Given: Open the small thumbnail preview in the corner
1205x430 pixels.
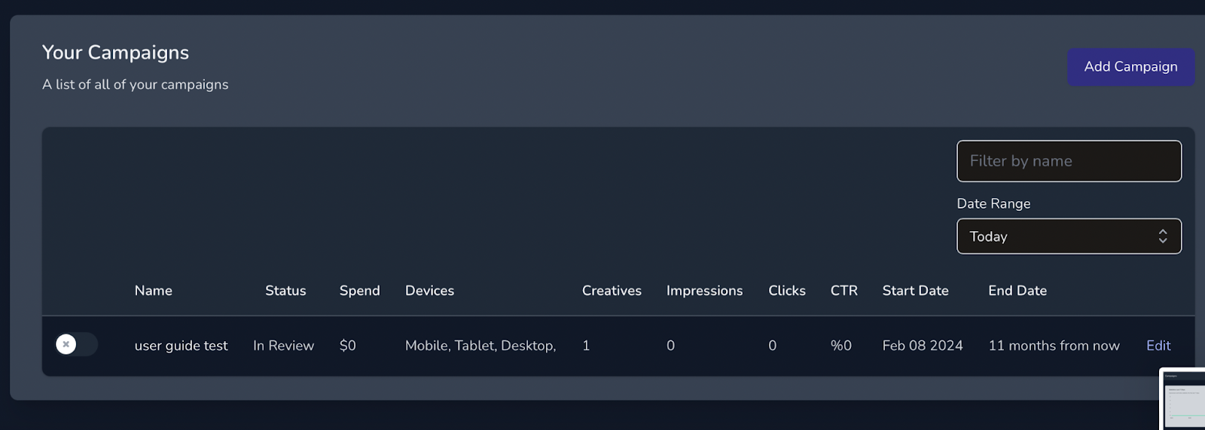Looking at the screenshot, I should 1183,400.
